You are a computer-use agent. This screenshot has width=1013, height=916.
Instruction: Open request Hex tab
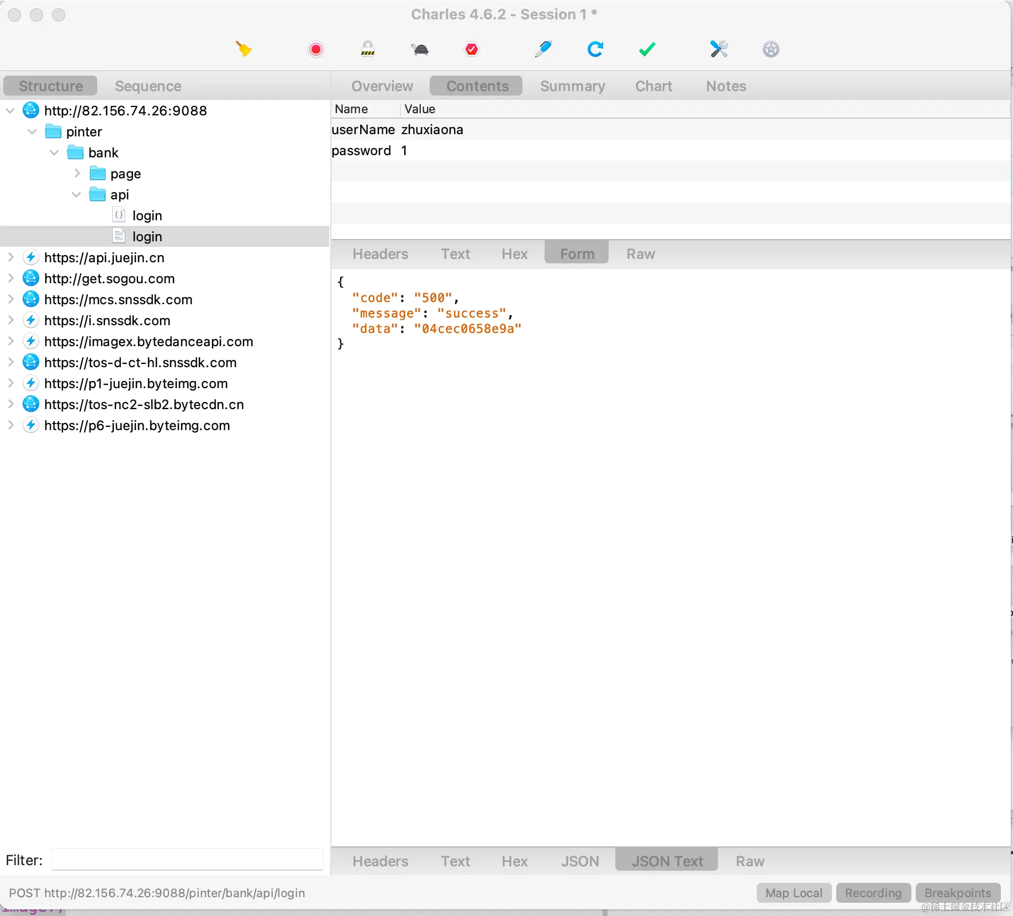tap(514, 254)
